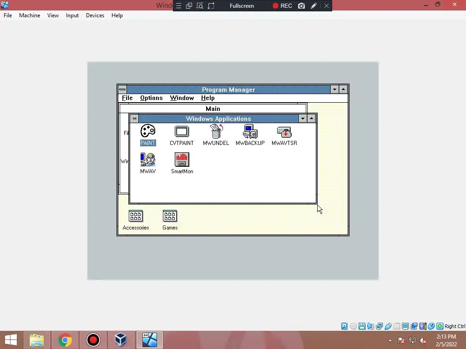Image resolution: width=466 pixels, height=349 pixels.
Task: Click the VirtualBox audio status icon
Action: click(x=370, y=326)
